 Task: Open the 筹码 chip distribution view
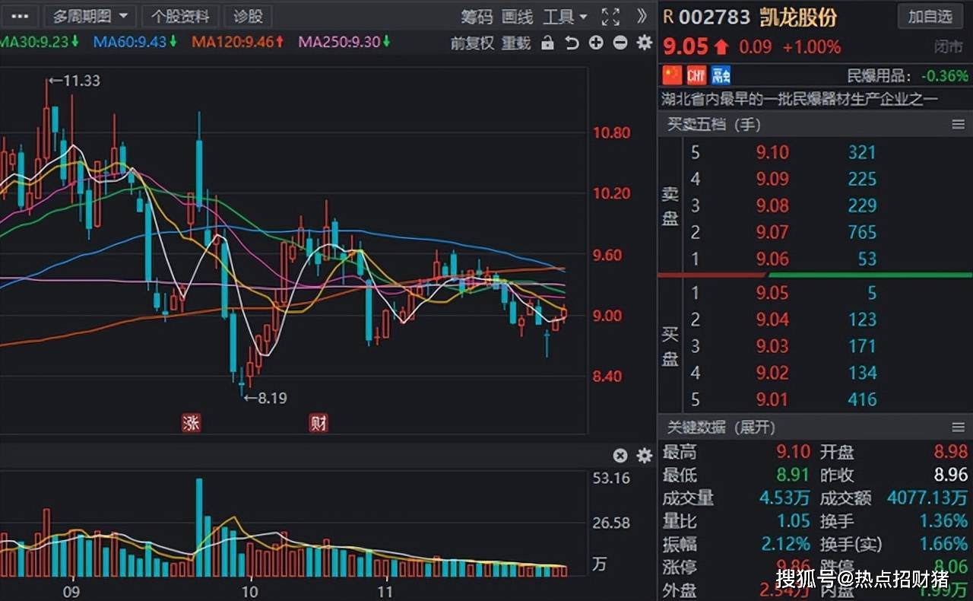click(x=477, y=17)
